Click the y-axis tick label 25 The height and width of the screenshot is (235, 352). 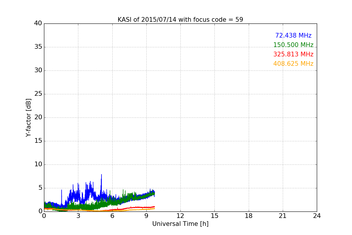[38, 94]
